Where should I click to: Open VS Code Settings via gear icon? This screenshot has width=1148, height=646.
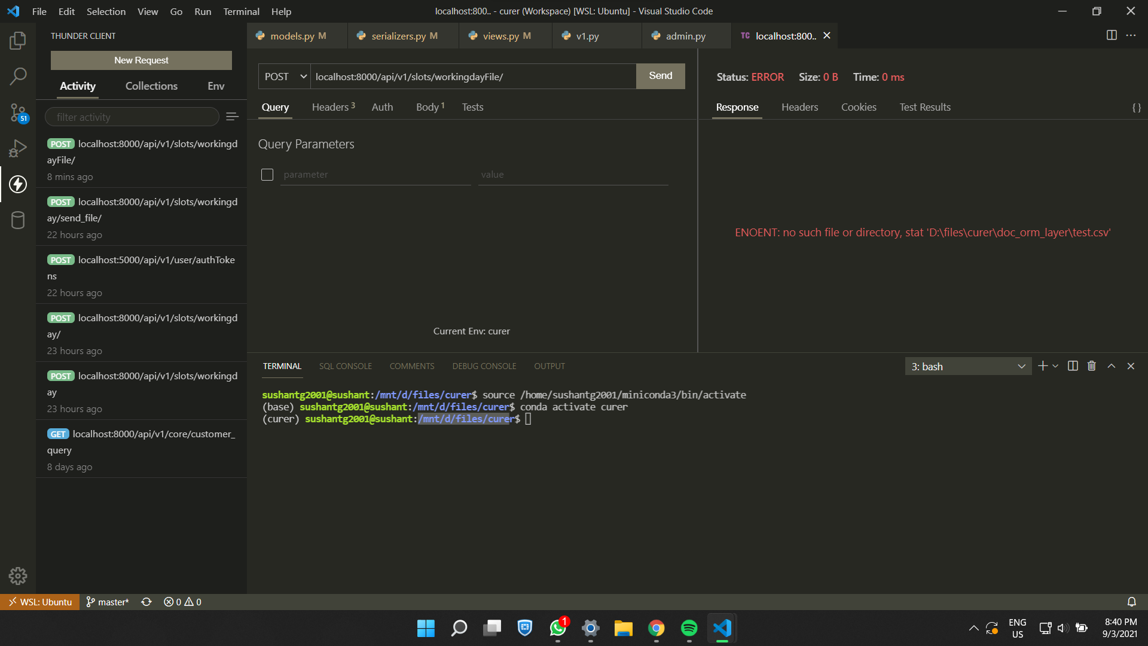(x=18, y=576)
